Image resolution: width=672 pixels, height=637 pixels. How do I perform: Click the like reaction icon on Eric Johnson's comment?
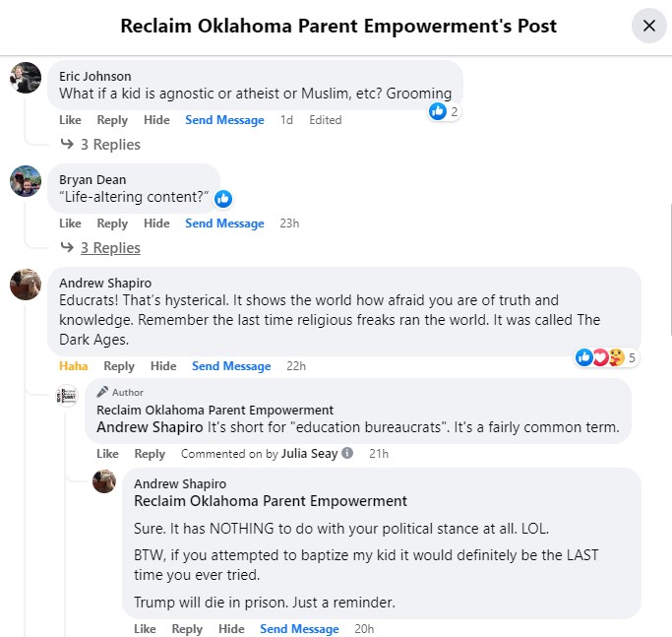(438, 111)
